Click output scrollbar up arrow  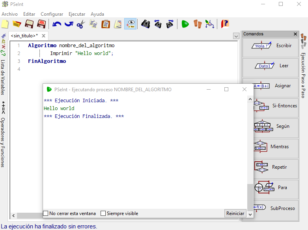click(250, 99)
